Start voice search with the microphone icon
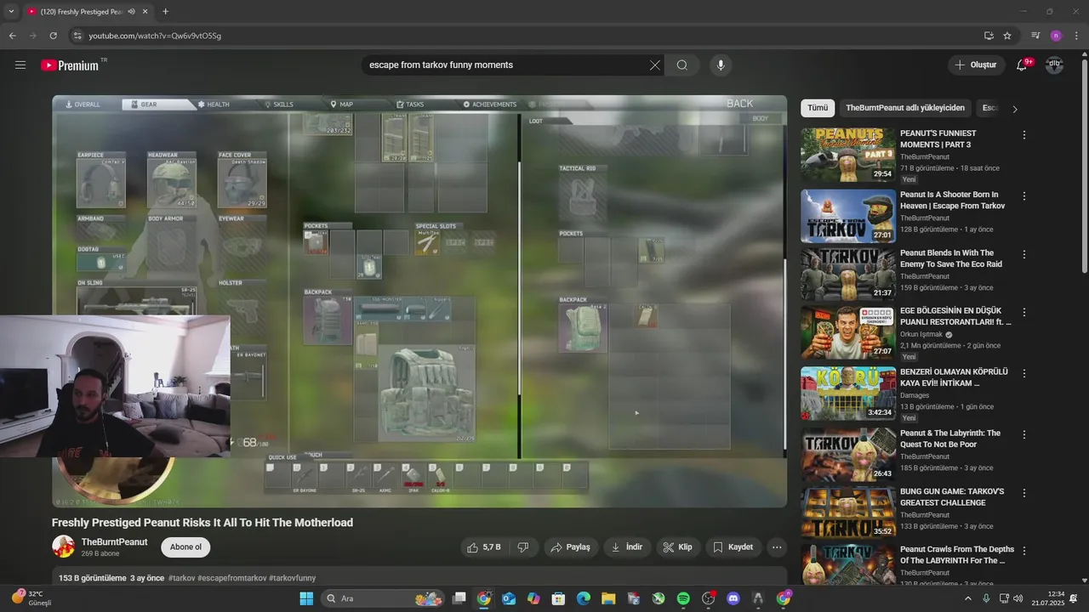The width and height of the screenshot is (1089, 612). (x=721, y=65)
